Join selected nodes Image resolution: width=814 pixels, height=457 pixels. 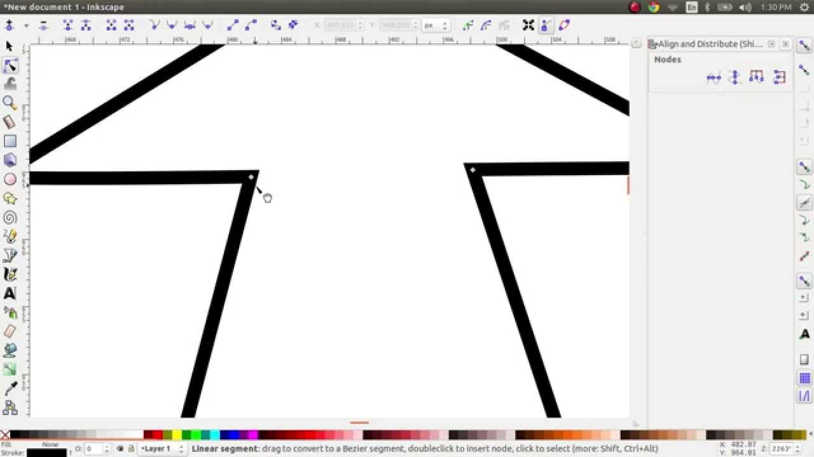[x=68, y=25]
